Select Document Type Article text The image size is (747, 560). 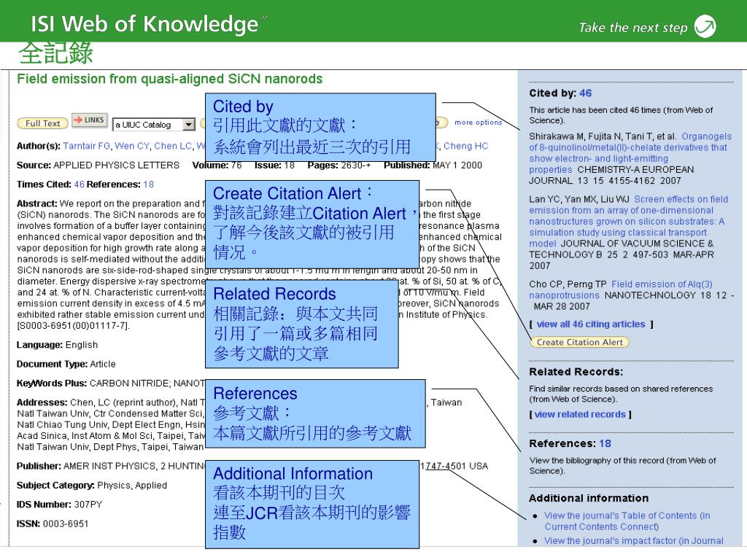103,364
